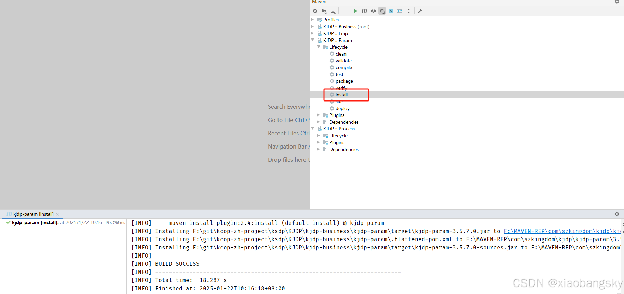Open Maven panel gear options

[x=617, y=2]
